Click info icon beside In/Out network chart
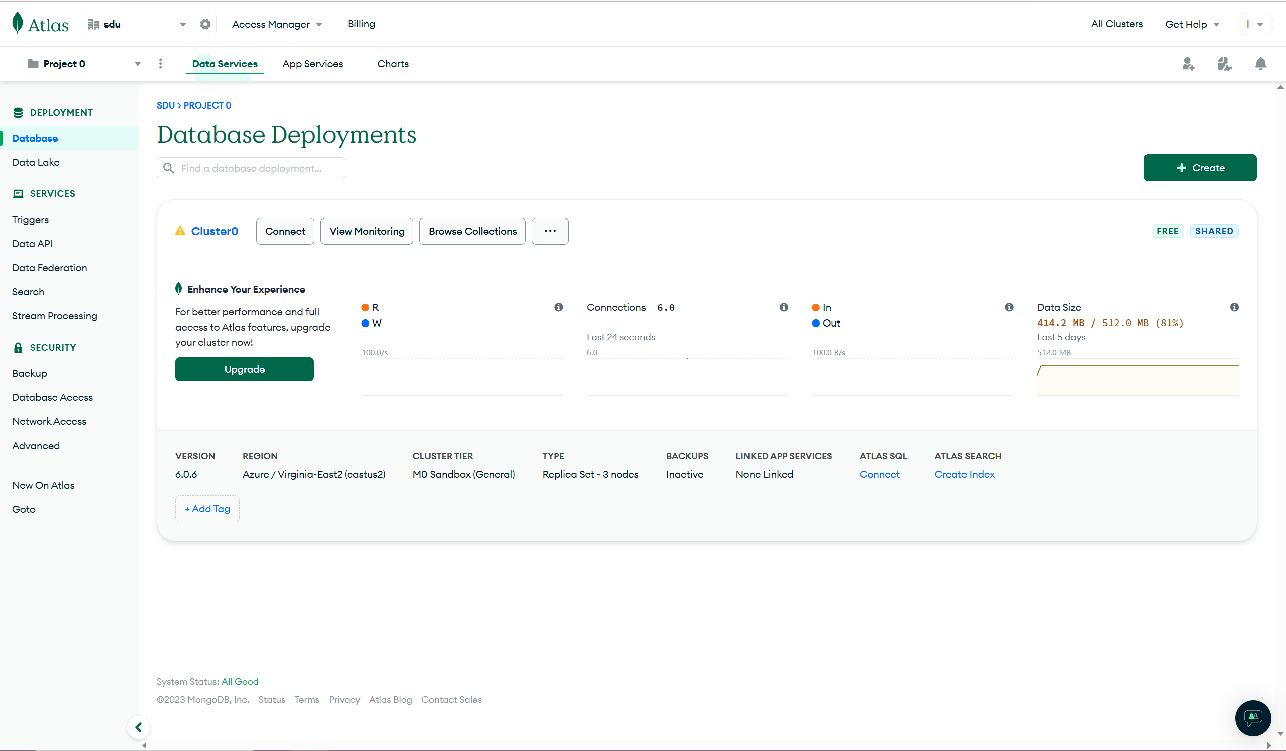 [1009, 307]
